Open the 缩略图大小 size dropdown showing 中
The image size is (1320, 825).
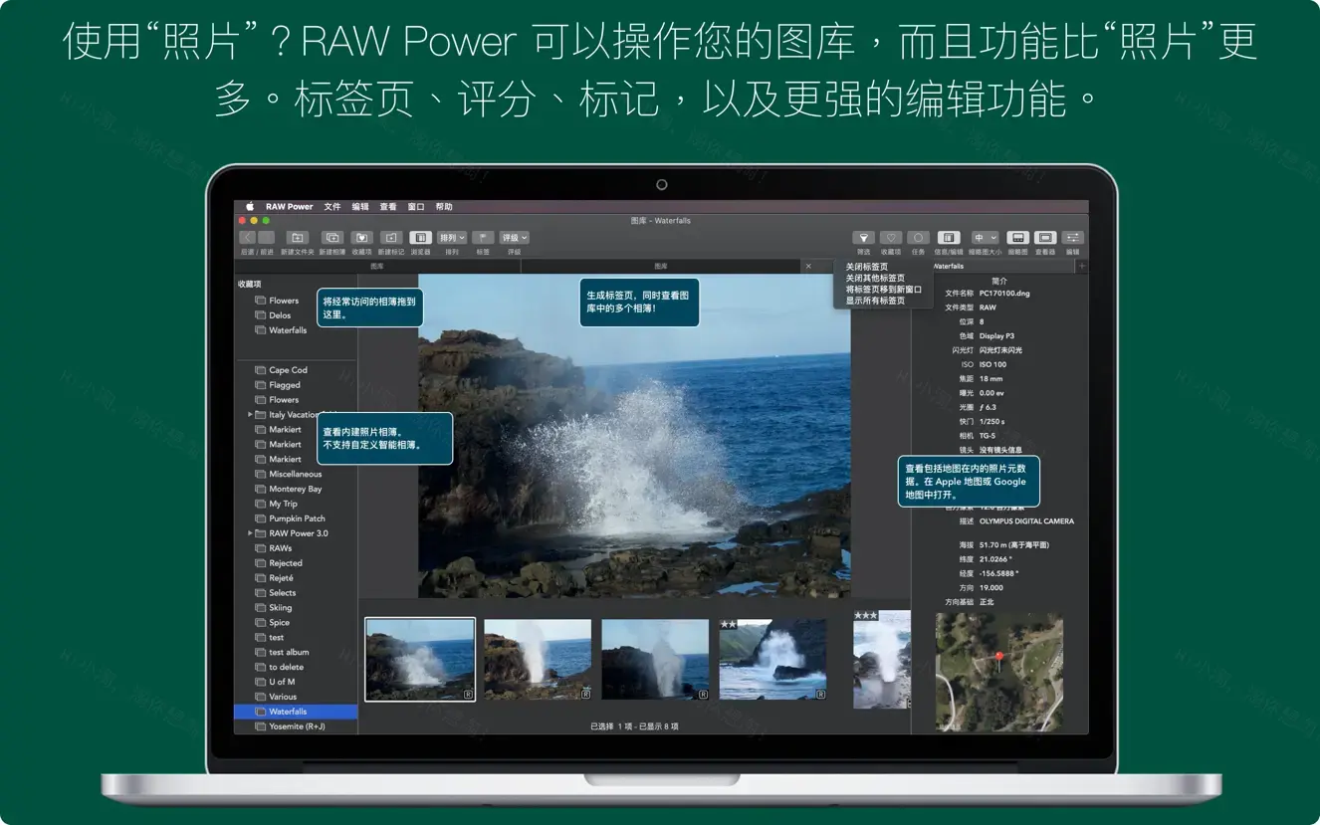point(985,237)
